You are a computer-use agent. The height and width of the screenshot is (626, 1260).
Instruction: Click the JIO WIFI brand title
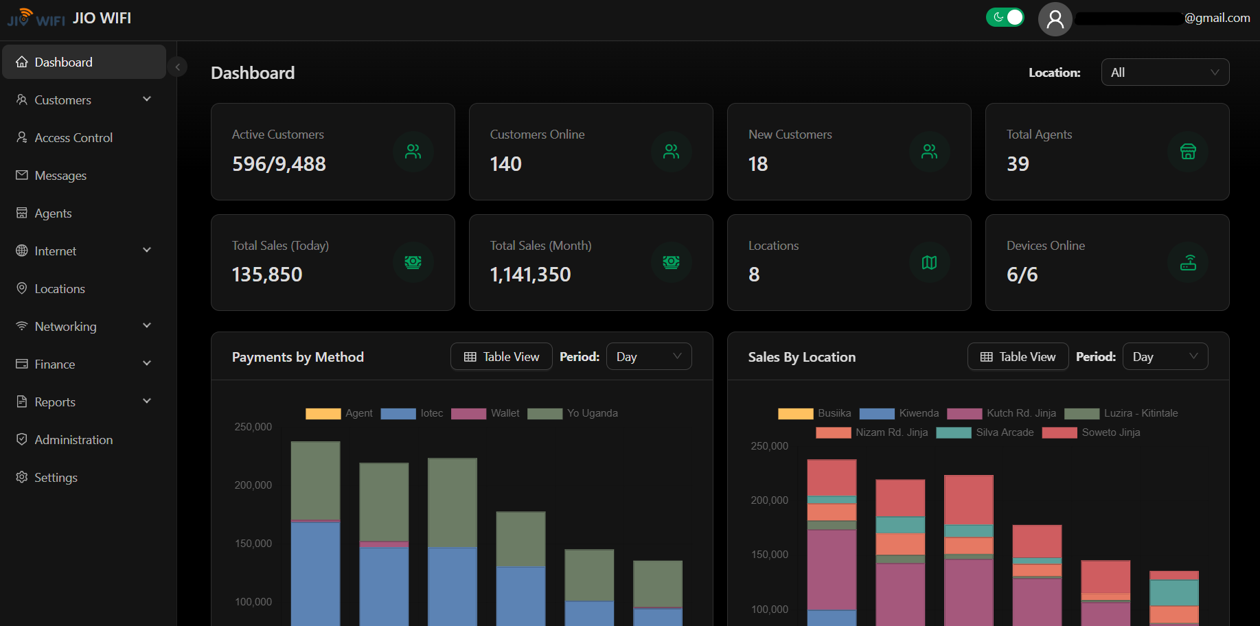pyautogui.click(x=102, y=18)
